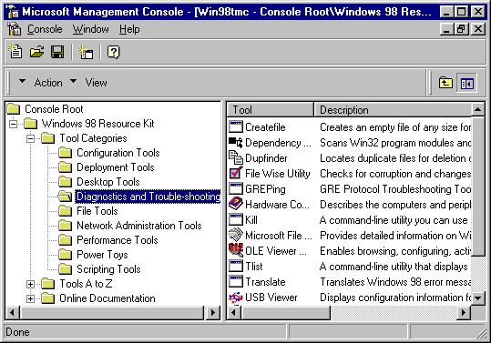Select the 'Createfile' tool name
This screenshot has height=343, width=491.
click(x=265, y=127)
